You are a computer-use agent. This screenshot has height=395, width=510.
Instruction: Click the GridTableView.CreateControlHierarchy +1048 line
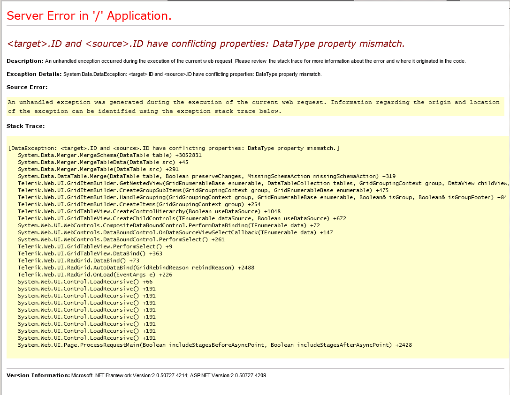[149, 211]
